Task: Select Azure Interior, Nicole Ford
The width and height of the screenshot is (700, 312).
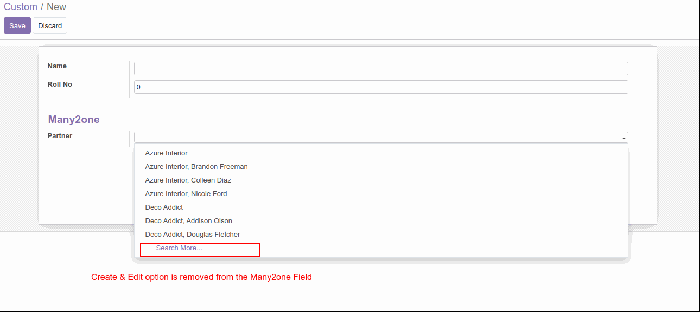Action: (381, 194)
